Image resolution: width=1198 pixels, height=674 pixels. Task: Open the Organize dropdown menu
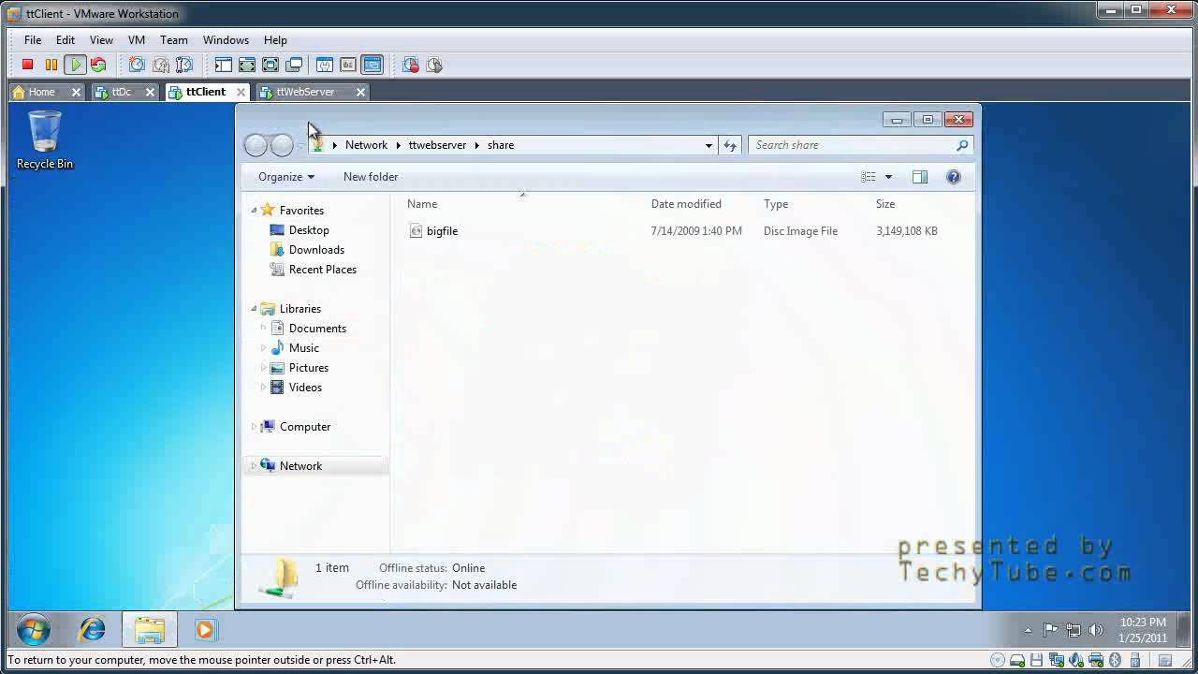[286, 177]
